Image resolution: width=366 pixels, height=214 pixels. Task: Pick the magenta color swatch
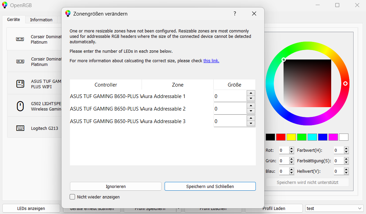tap(333, 137)
